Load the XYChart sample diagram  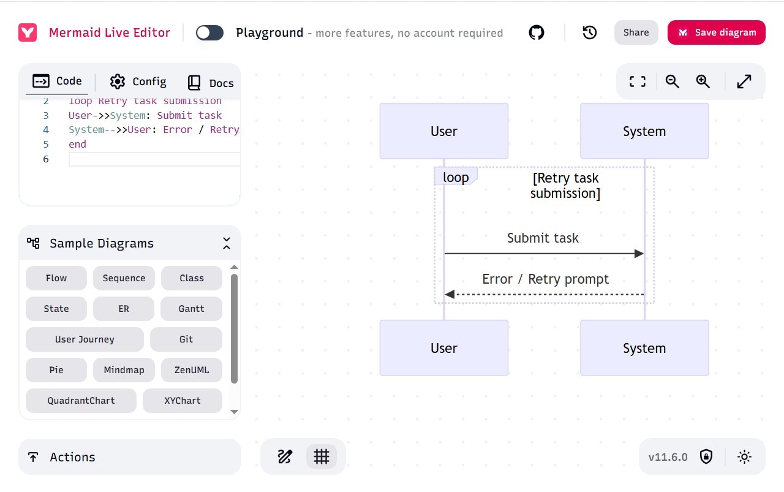[x=183, y=401]
